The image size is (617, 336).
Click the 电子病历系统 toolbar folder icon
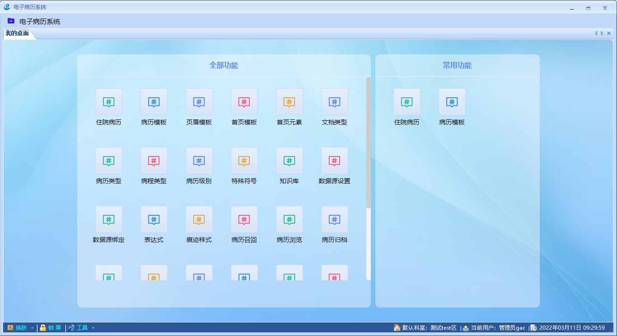[11, 21]
